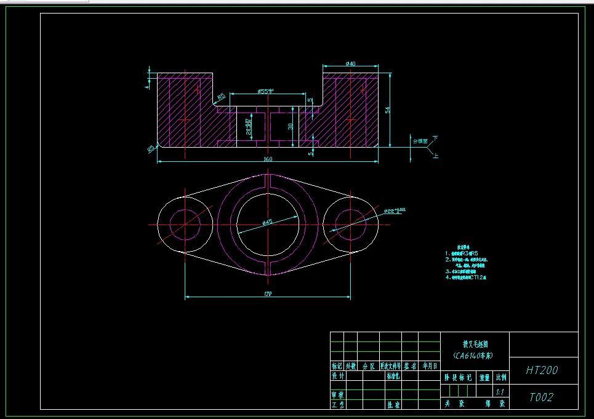Click the T002 drawing number text
Viewport: 594px width, 419px height.
click(541, 397)
